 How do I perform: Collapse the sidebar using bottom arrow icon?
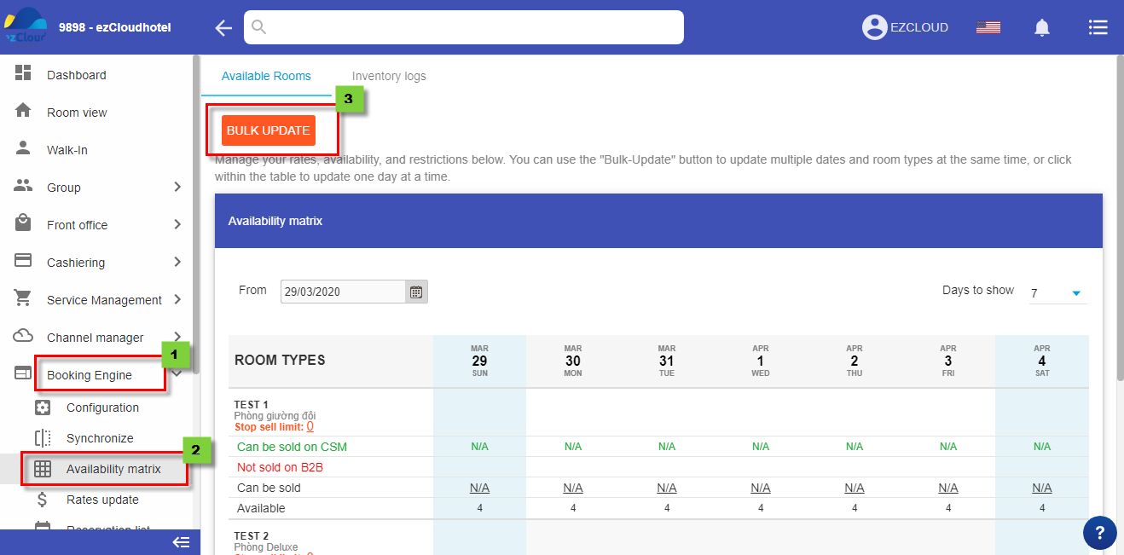point(180,542)
